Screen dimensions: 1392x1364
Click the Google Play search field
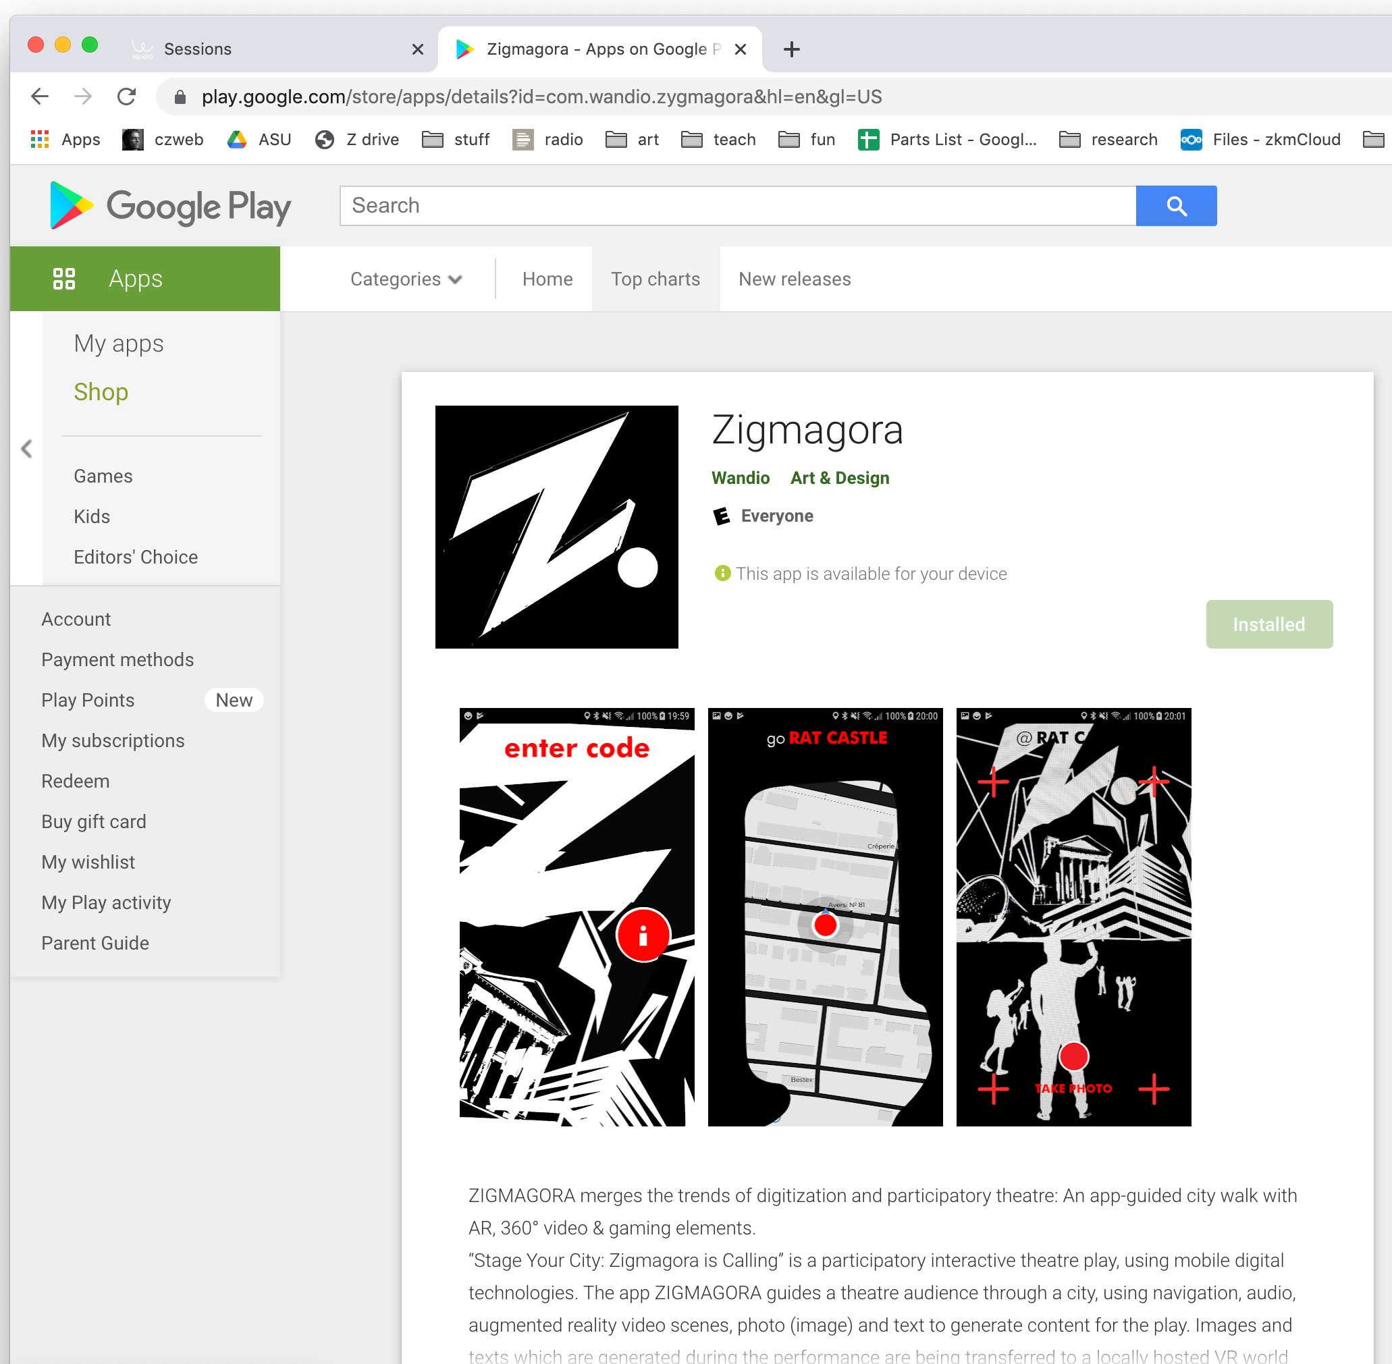coord(737,206)
